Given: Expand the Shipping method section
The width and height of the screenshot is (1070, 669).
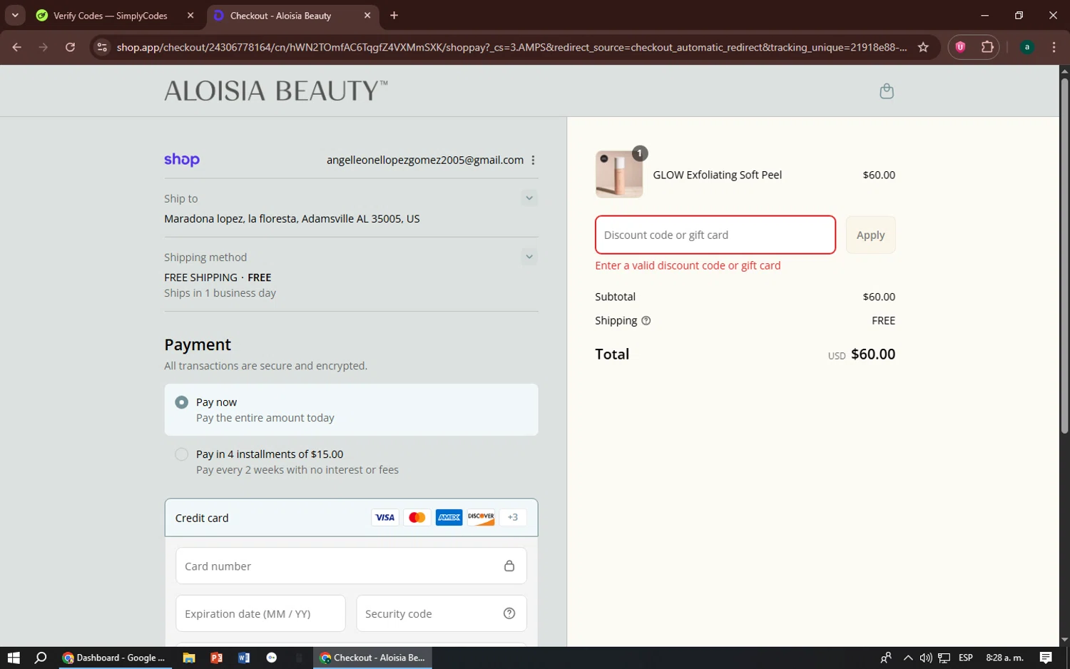Looking at the screenshot, I should tap(529, 257).
